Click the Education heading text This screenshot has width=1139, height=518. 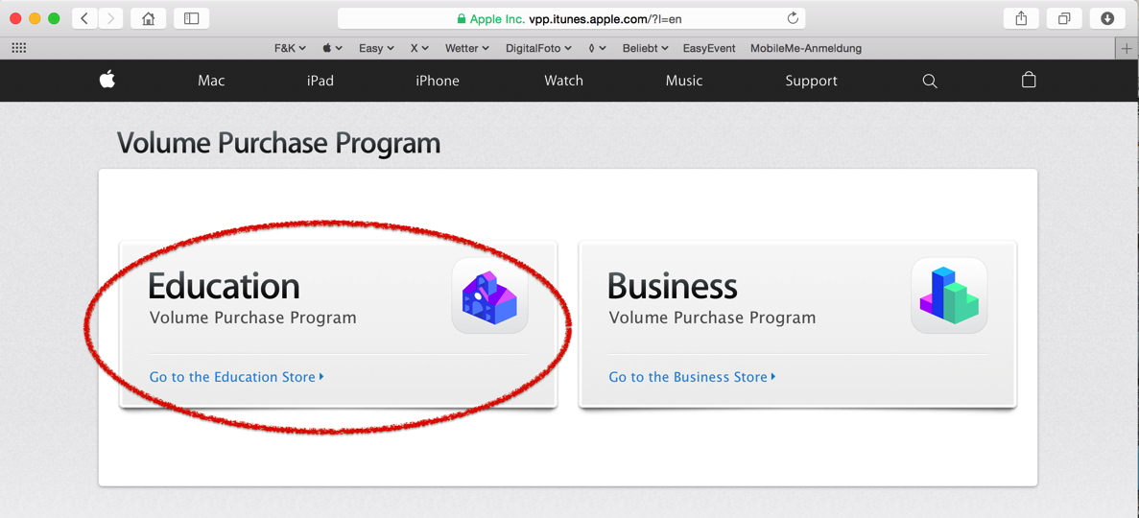[224, 286]
